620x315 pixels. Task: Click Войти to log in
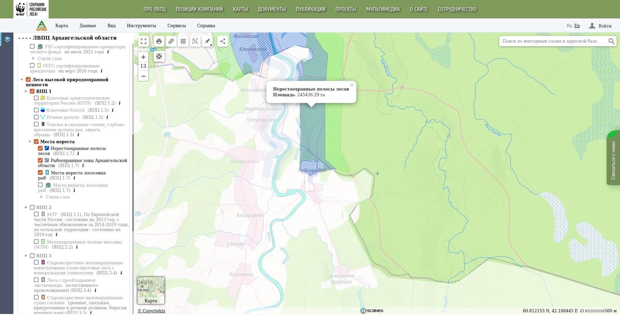point(605,26)
